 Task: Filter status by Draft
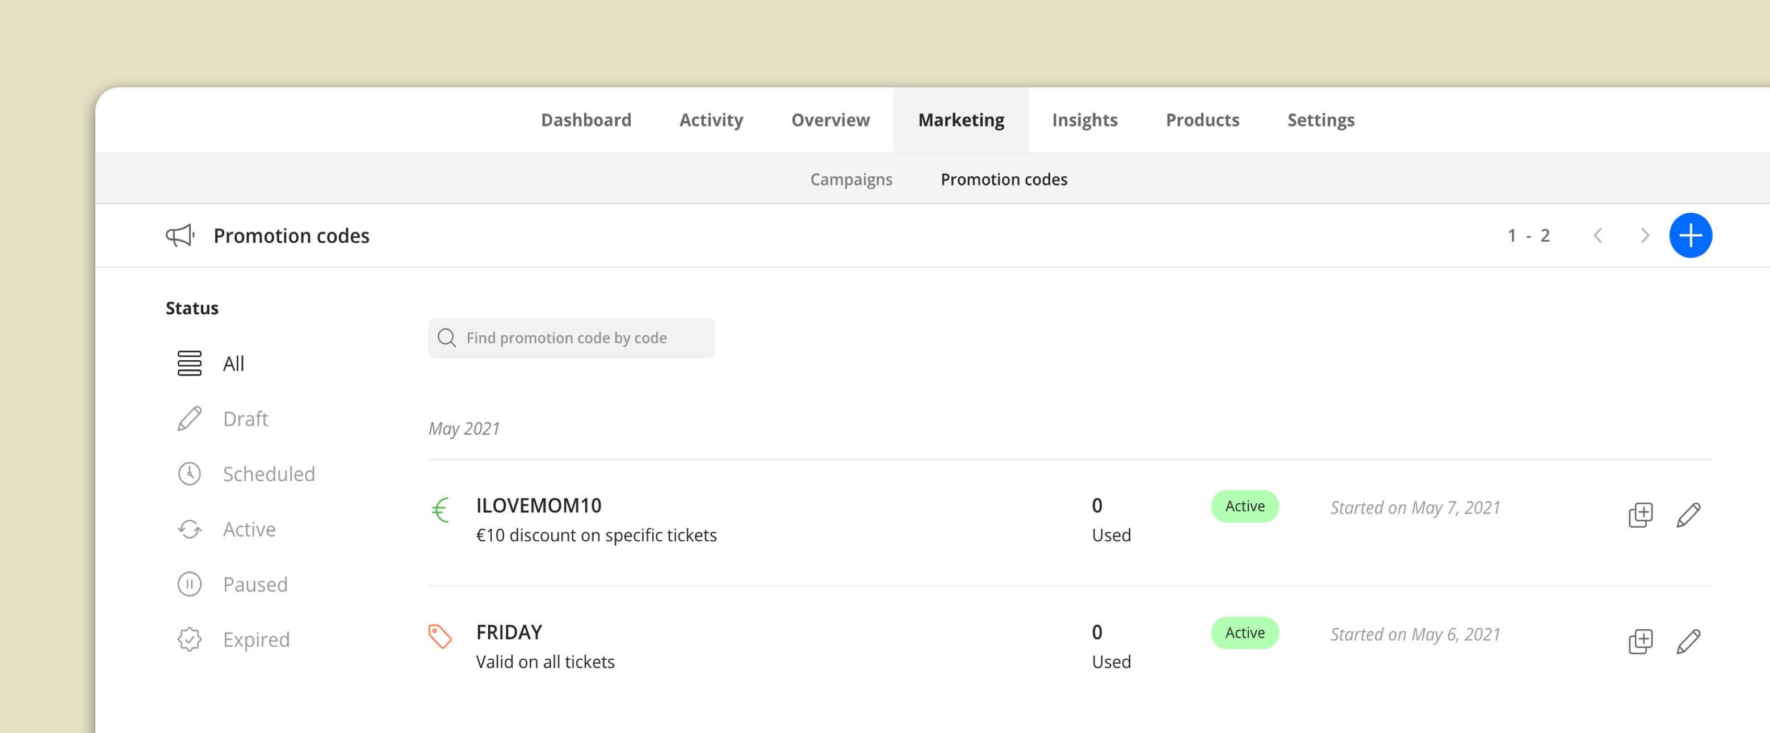pyautogui.click(x=245, y=418)
